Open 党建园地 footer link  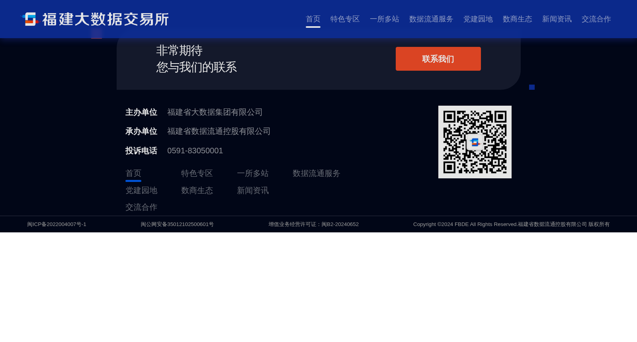click(x=141, y=190)
